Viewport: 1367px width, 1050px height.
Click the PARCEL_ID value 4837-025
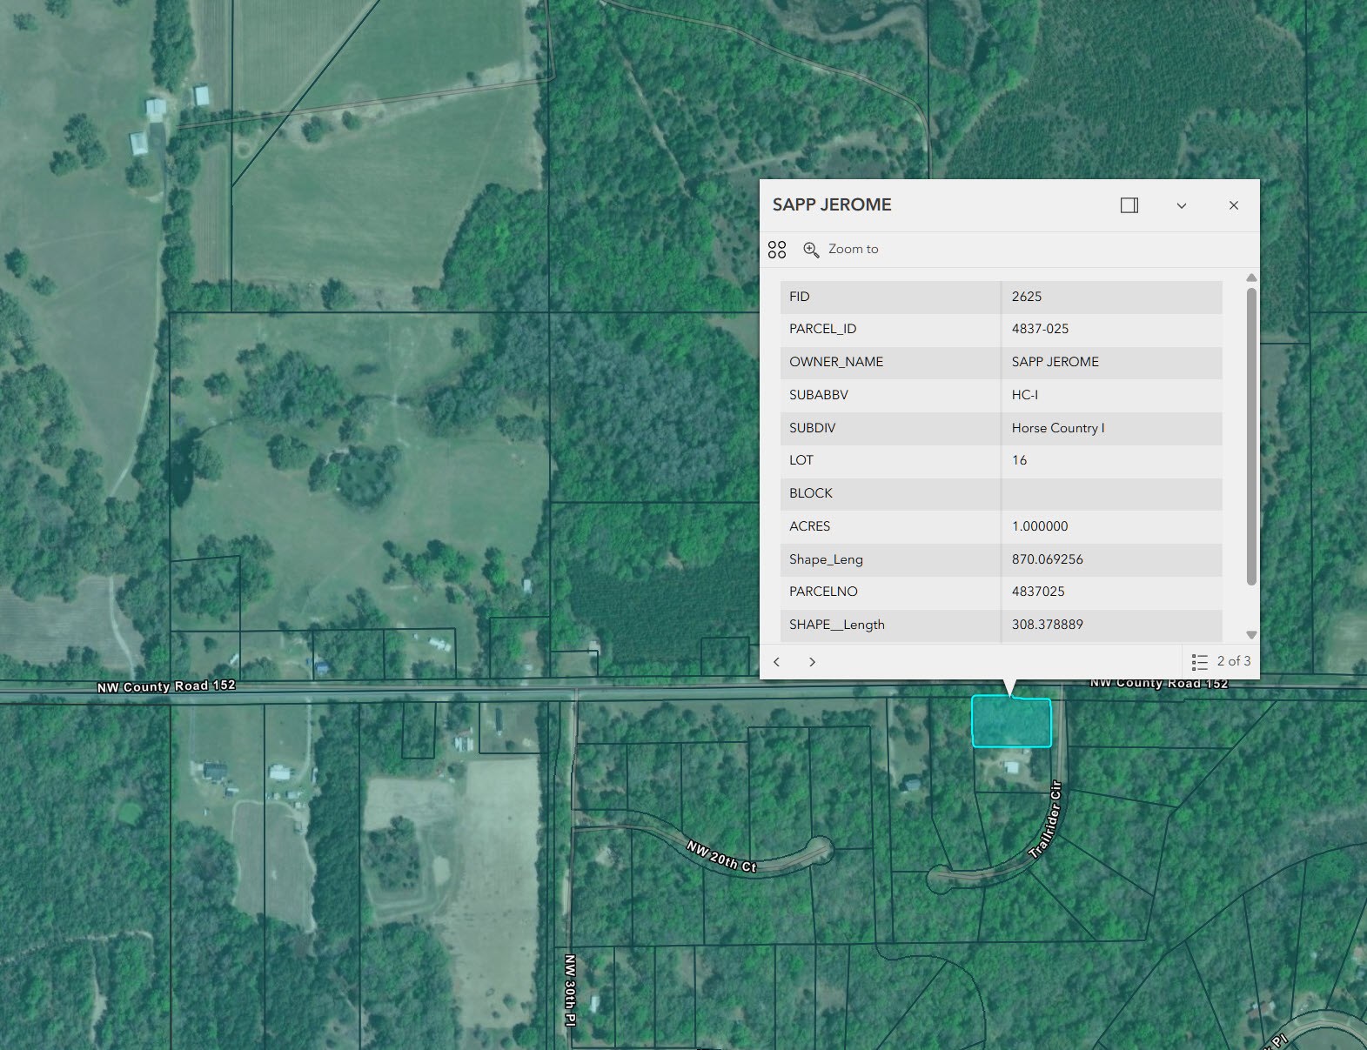(1040, 329)
